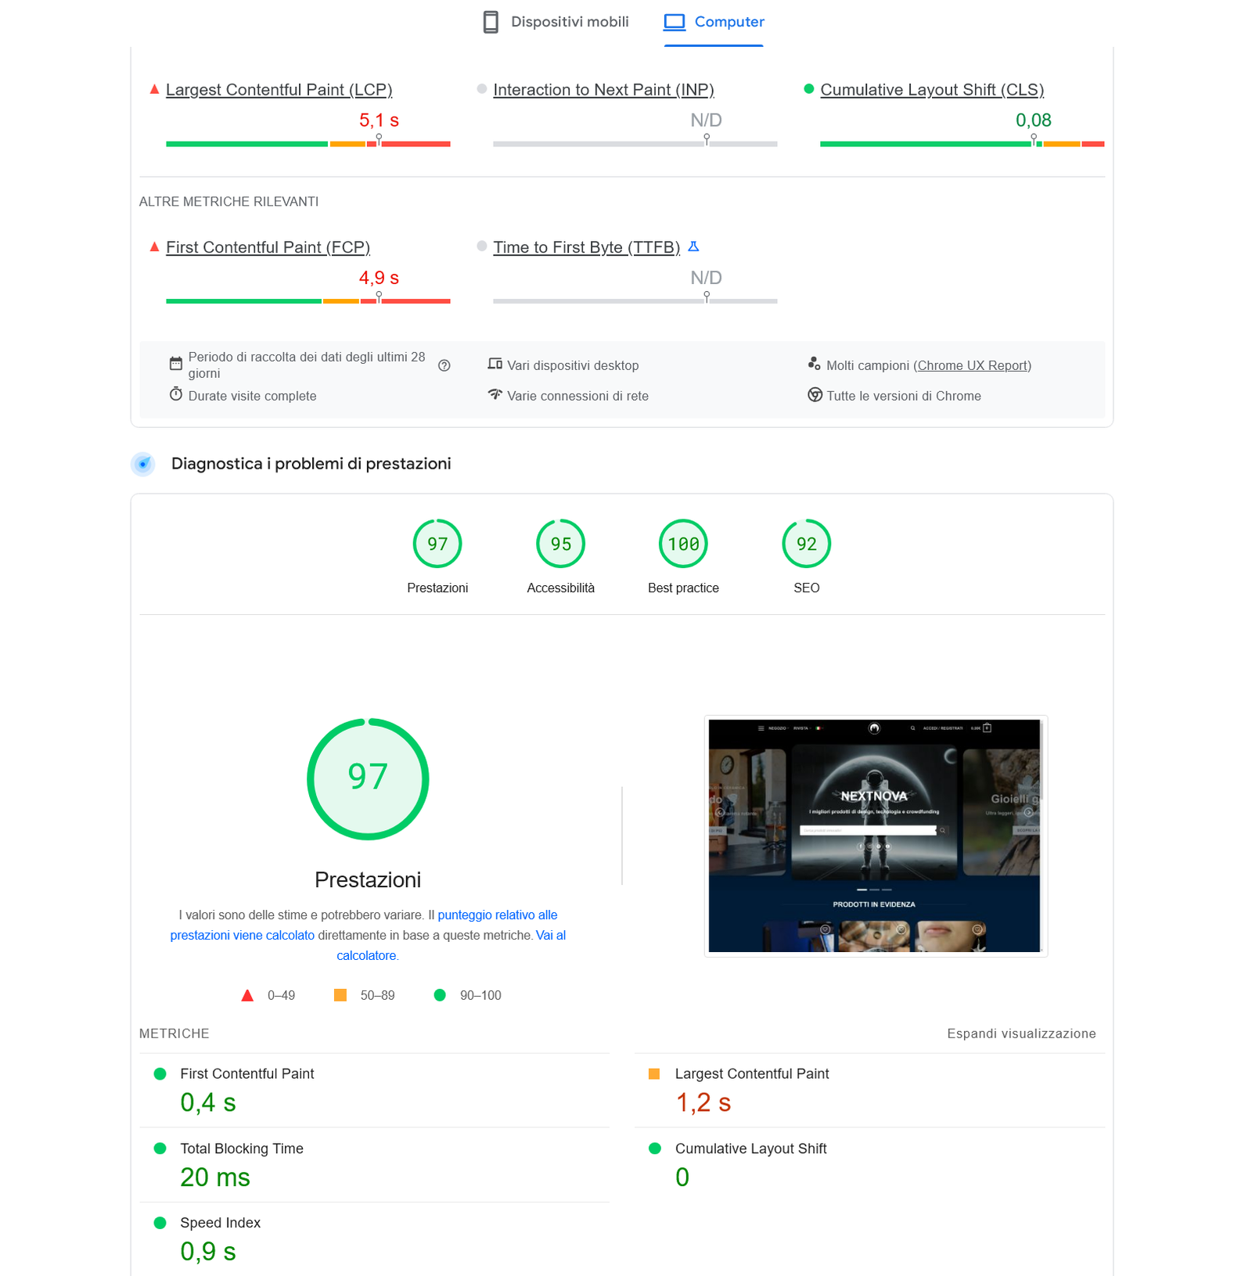
Task: Click the orange square 50–89 legend icon
Action: (x=340, y=995)
